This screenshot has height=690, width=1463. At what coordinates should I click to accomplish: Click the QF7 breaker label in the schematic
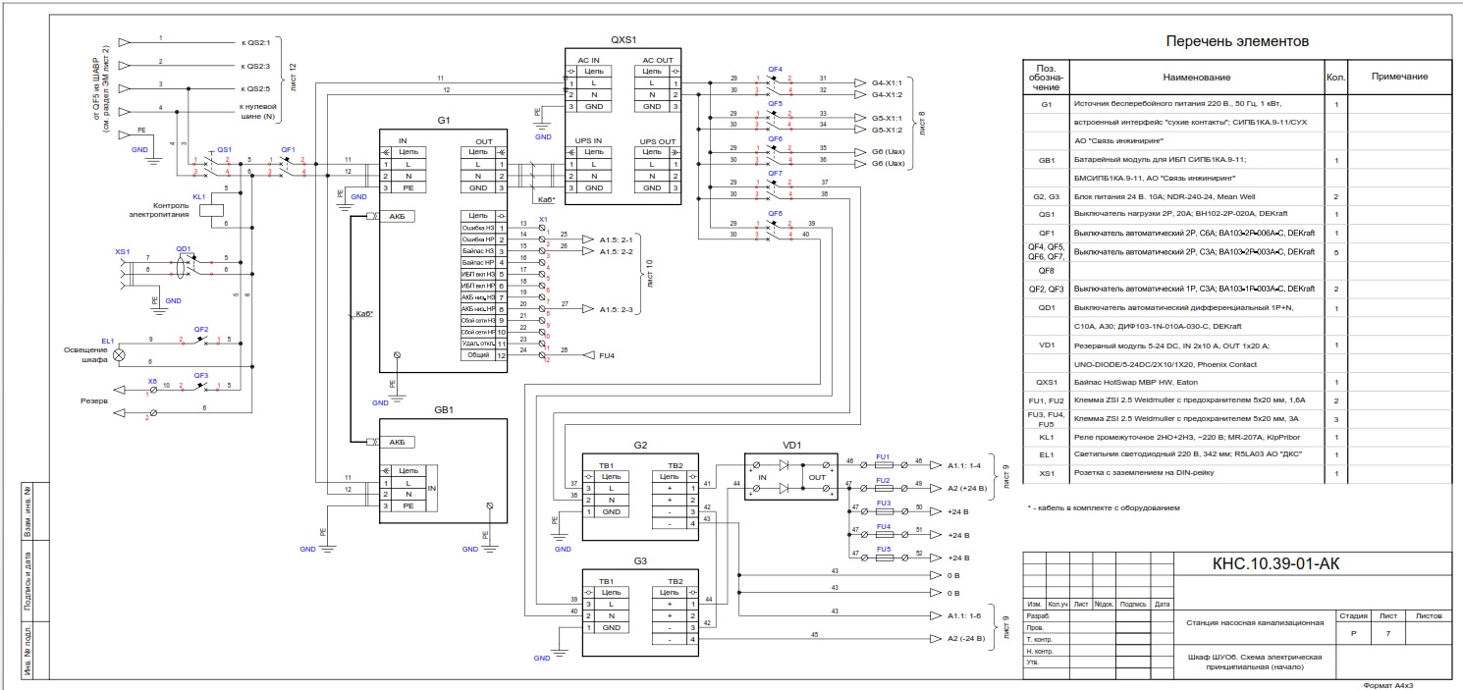[775, 174]
